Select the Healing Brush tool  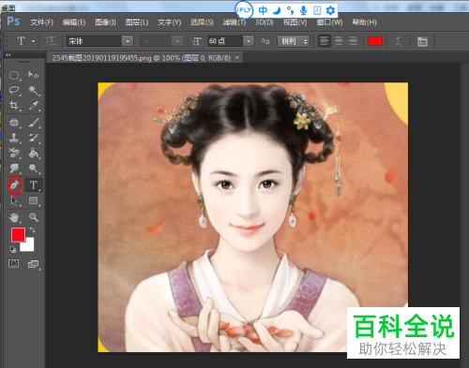14,123
